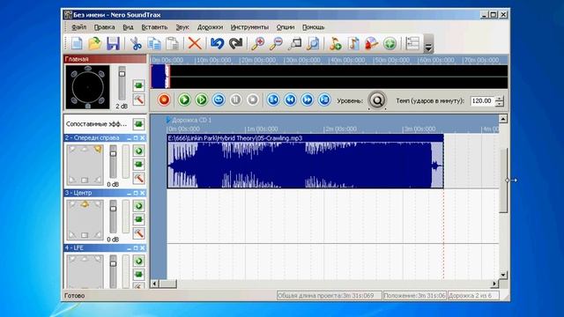This screenshot has width=564, height=317.
Task: Open the Вид menu
Action: 128,27
